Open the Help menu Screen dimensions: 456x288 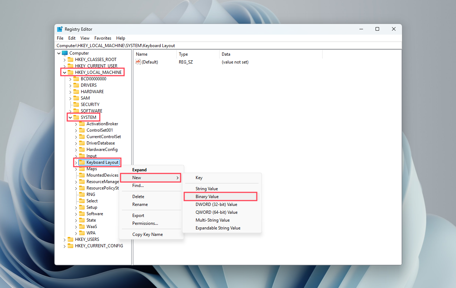(121, 38)
